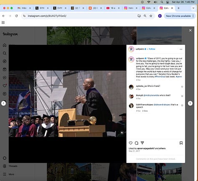The height and width of the screenshot is (181, 198).
Task: Open ophelia_jw's profile
Action: [x=141, y=86]
